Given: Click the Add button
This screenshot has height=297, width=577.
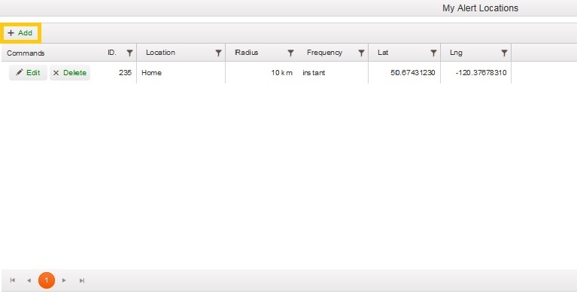Looking at the screenshot, I should click(x=20, y=33).
